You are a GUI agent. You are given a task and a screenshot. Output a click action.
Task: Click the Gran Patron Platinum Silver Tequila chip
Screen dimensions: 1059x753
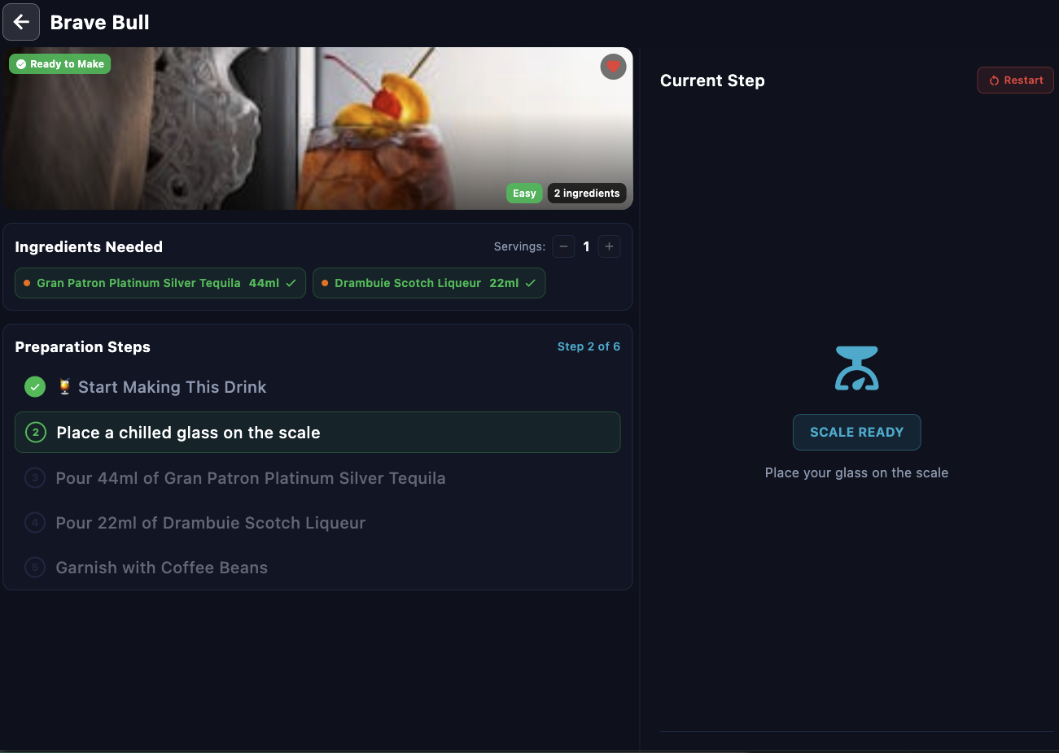click(160, 283)
